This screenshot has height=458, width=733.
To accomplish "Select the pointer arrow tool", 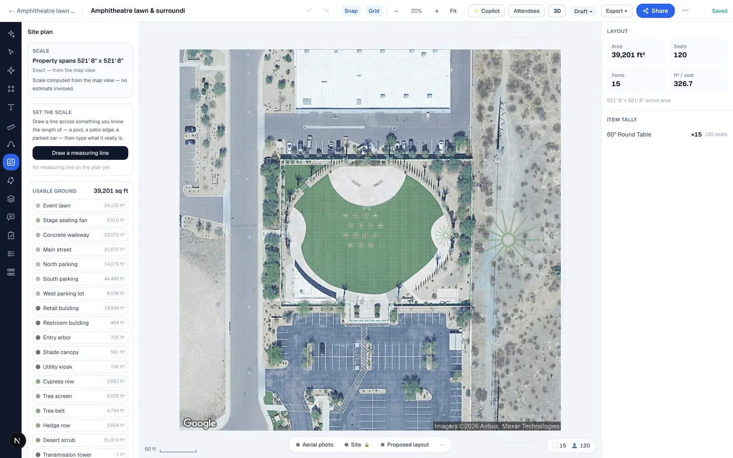I will [x=11, y=52].
